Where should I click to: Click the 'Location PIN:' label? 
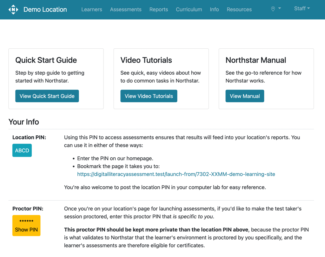coord(29,137)
